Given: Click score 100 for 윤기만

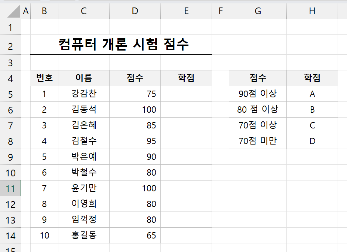Looking at the screenshot, I should [x=135, y=188].
